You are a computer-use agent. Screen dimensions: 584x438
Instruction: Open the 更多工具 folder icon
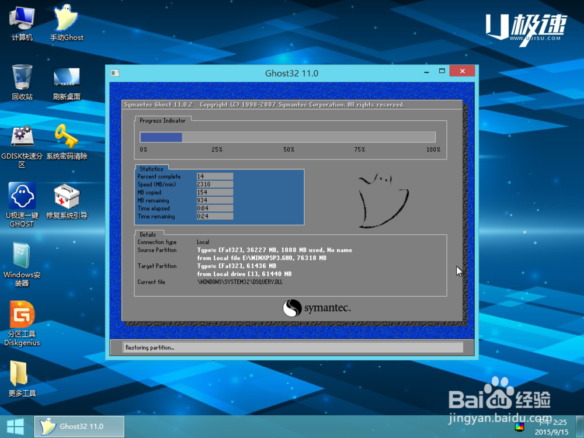[22, 379]
